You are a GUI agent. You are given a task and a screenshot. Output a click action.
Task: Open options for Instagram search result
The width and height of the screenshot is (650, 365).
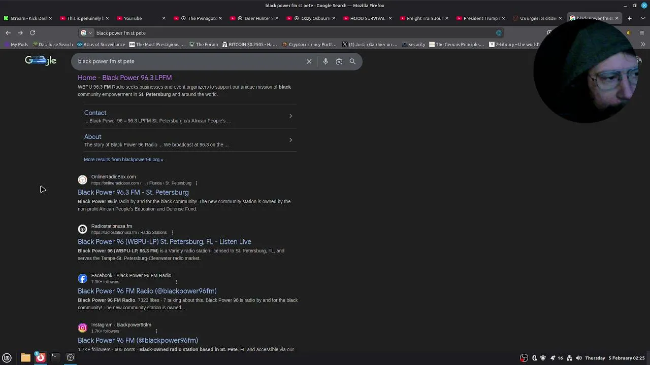coord(156,331)
